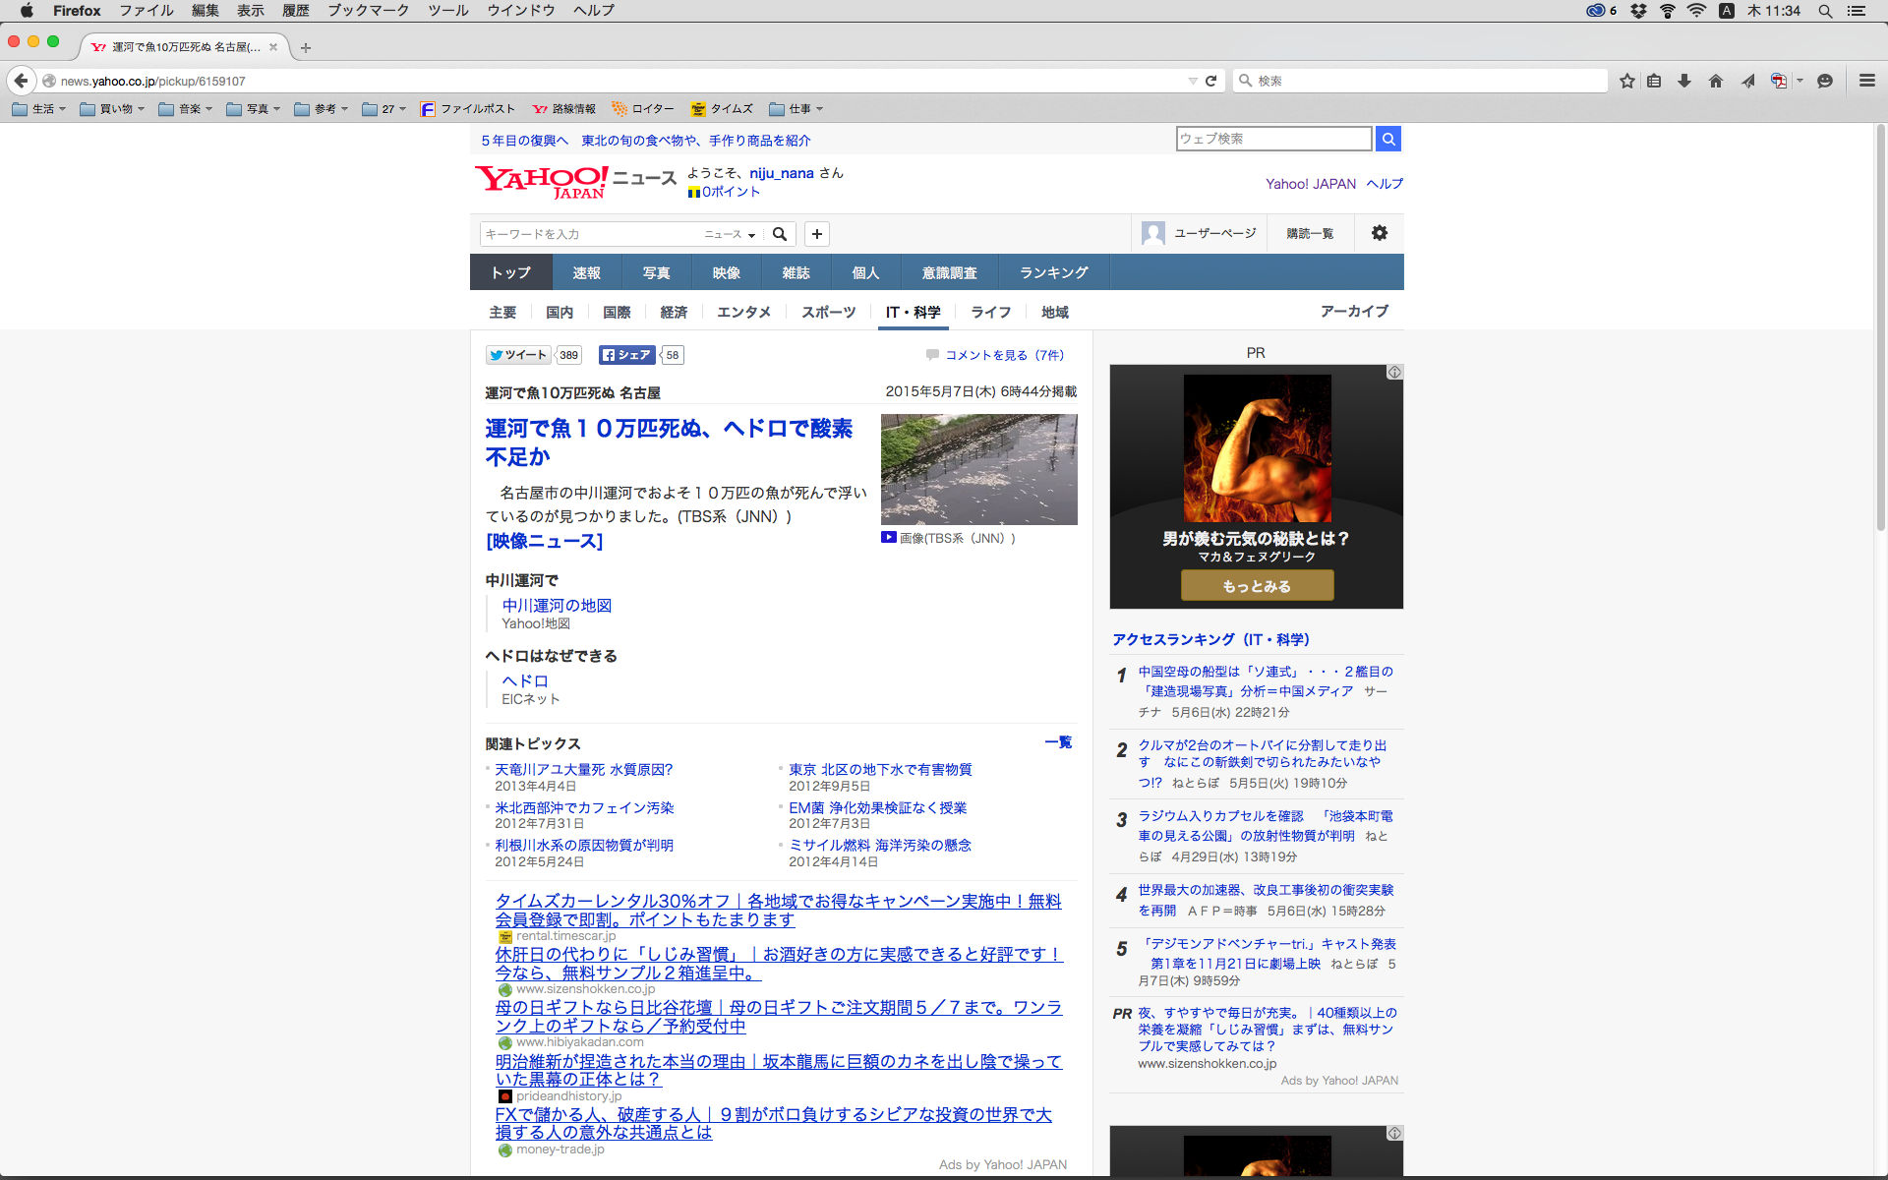Image resolution: width=1888 pixels, height=1180 pixels.
Task: Reload the page with refresh icon
Action: pos(1211,81)
